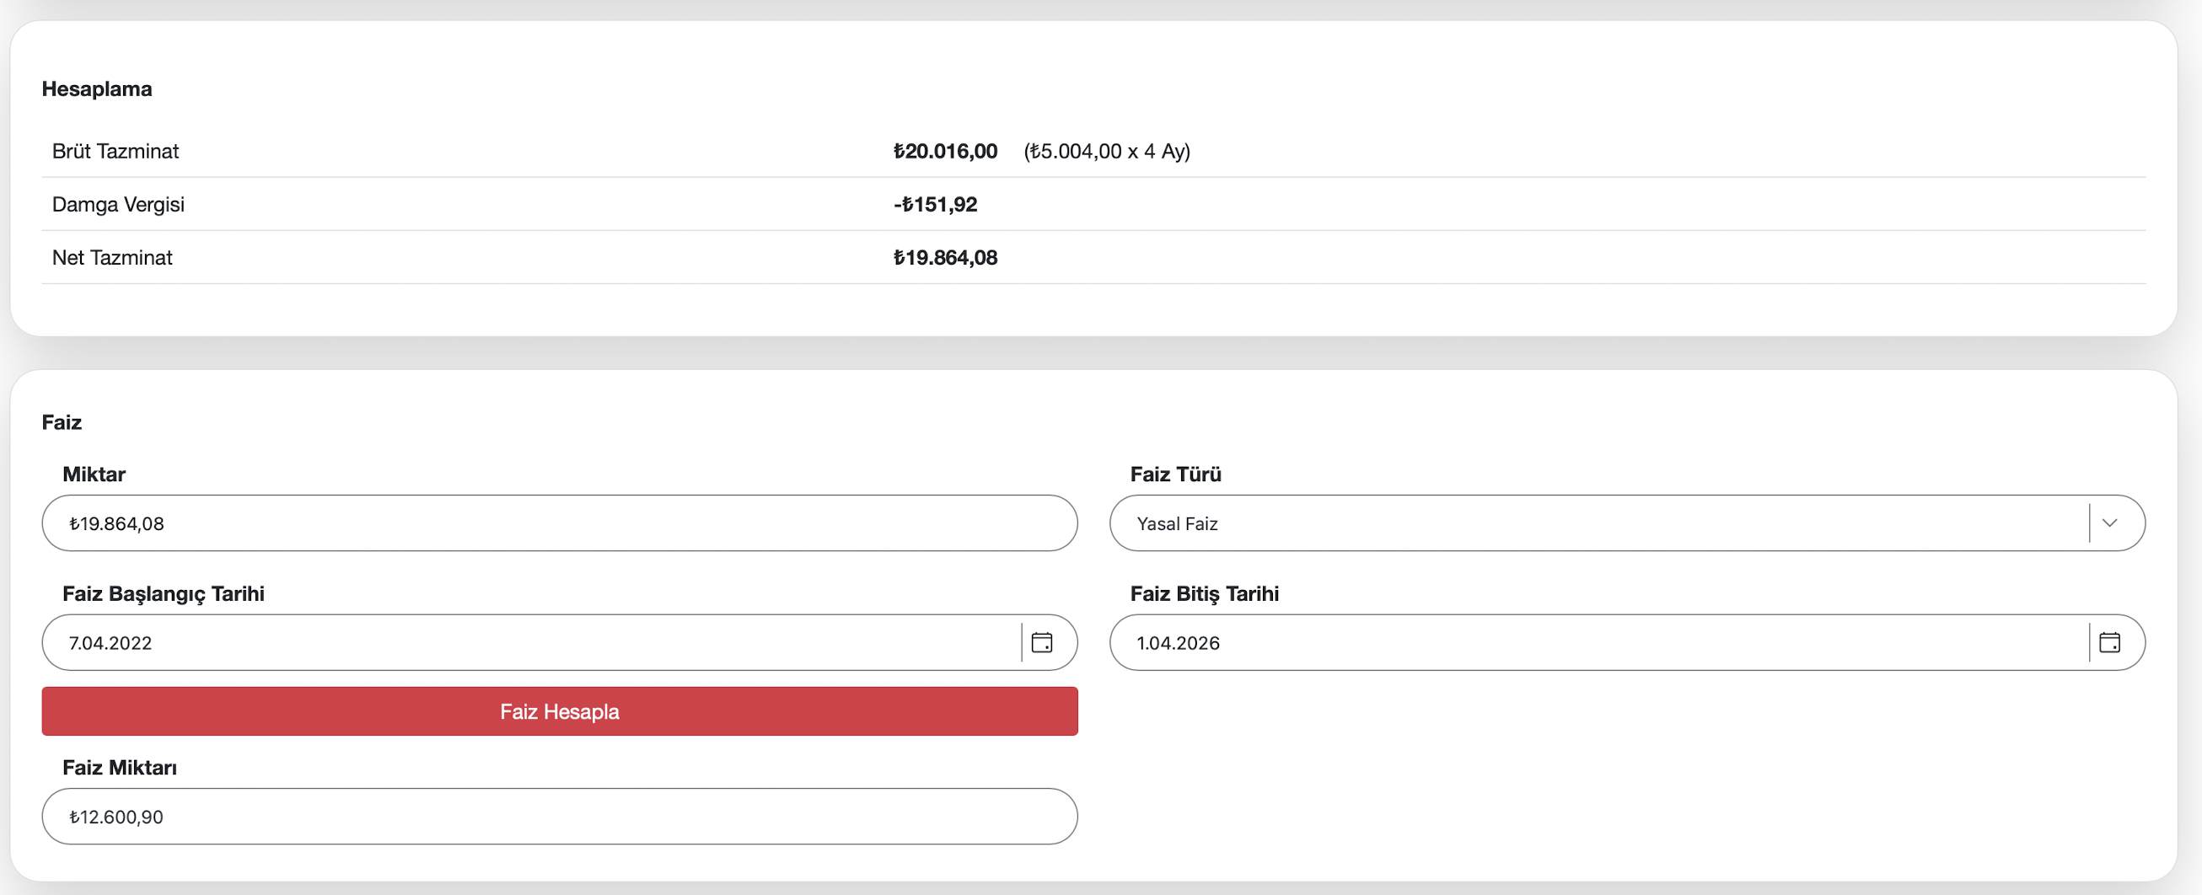
Task: Select the stamp tax value -₺151,92
Action: click(x=935, y=204)
